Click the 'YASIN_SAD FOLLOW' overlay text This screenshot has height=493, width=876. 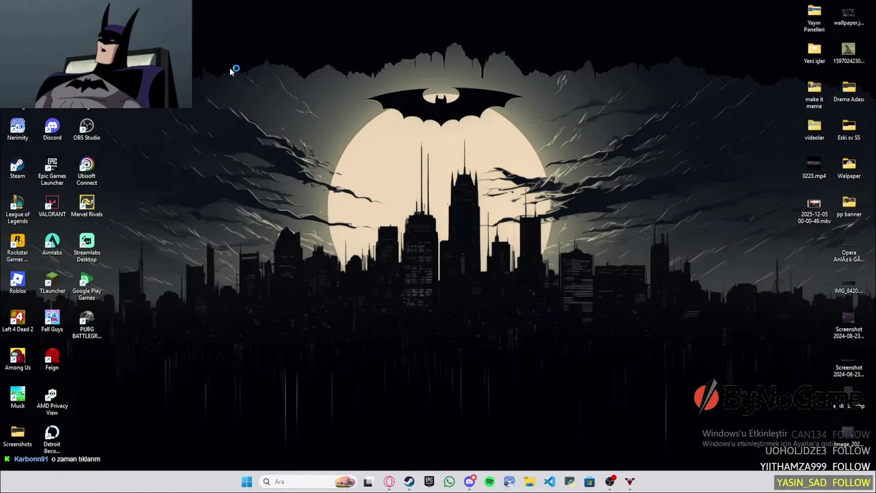click(823, 483)
